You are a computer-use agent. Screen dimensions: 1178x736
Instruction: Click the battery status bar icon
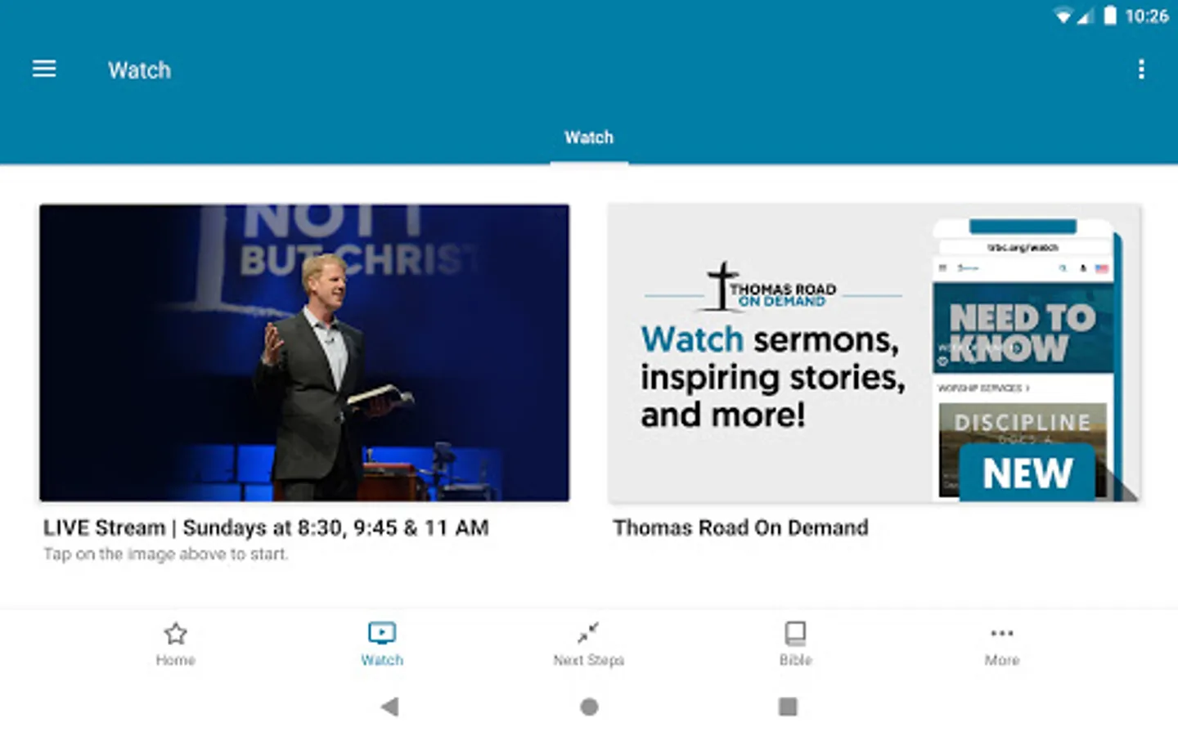[x=1110, y=16]
